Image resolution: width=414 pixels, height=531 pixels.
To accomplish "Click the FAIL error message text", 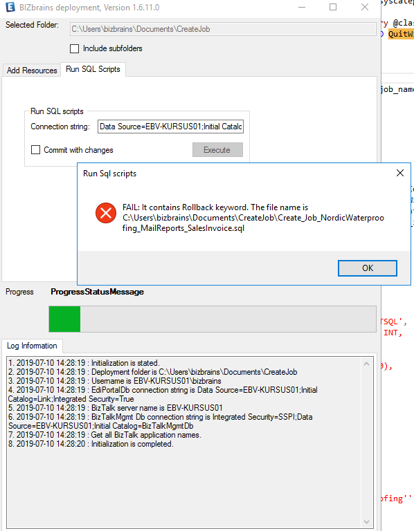I will pyautogui.click(x=253, y=218).
